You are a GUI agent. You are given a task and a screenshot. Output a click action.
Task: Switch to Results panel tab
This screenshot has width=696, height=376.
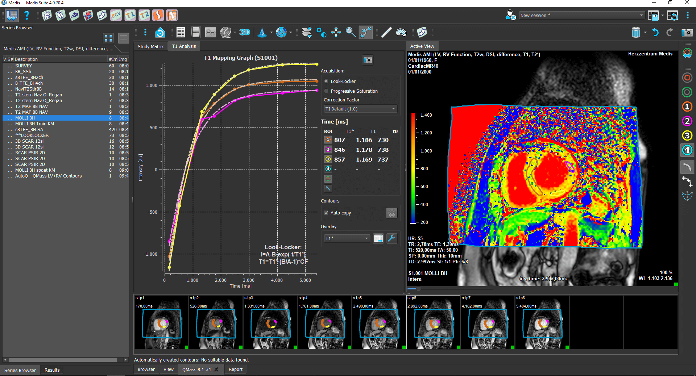52,370
